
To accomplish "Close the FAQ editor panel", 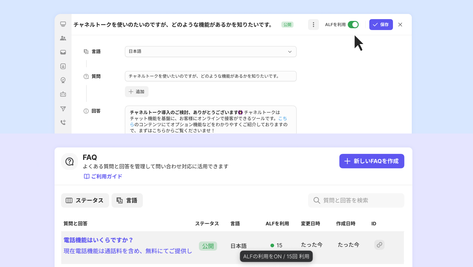I will tap(400, 25).
